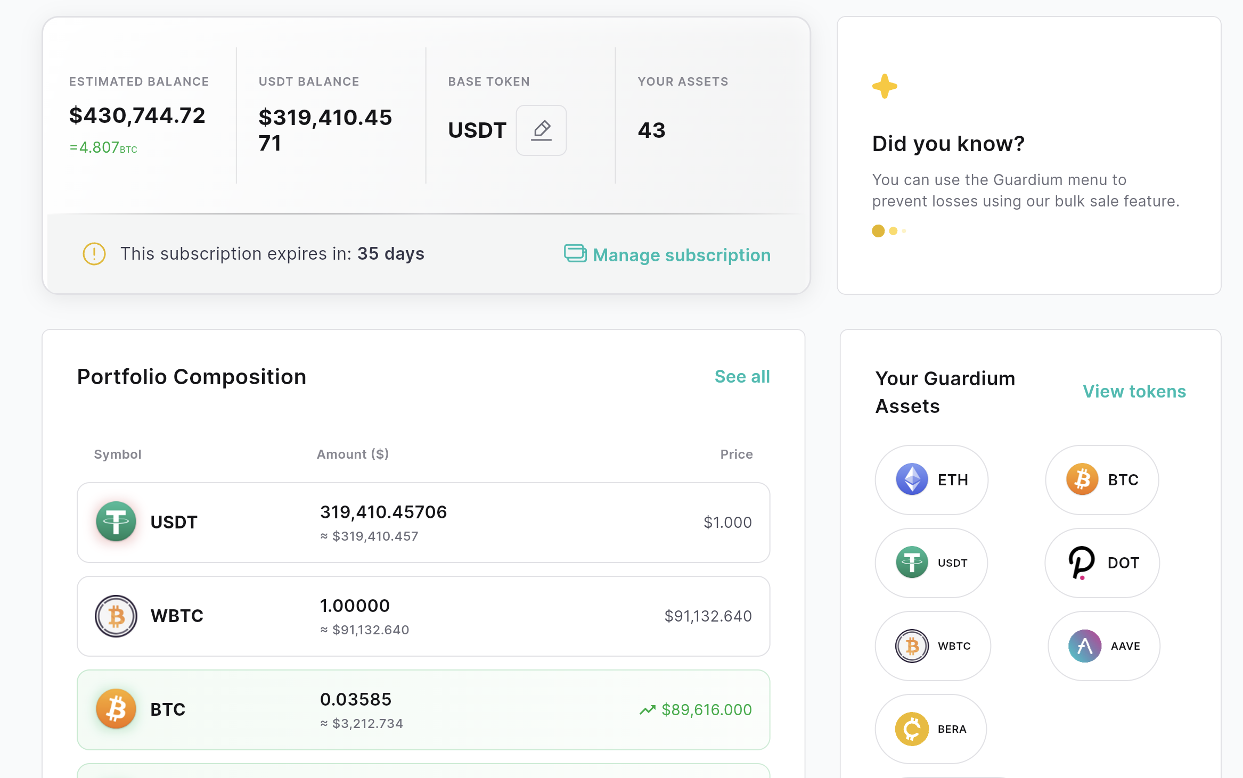Viewport: 1243px width, 778px height.
Task: Click the yellow sparkle star icon
Action: tap(885, 86)
